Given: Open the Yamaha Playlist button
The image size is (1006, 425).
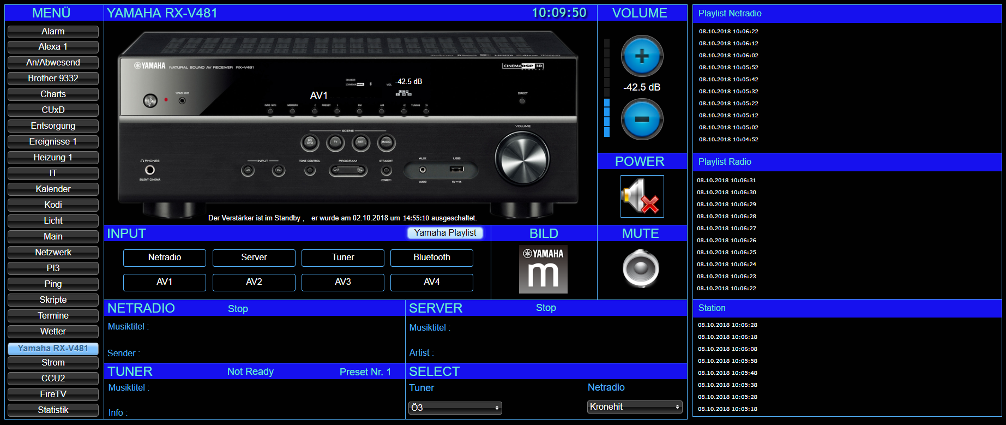Looking at the screenshot, I should click(445, 233).
